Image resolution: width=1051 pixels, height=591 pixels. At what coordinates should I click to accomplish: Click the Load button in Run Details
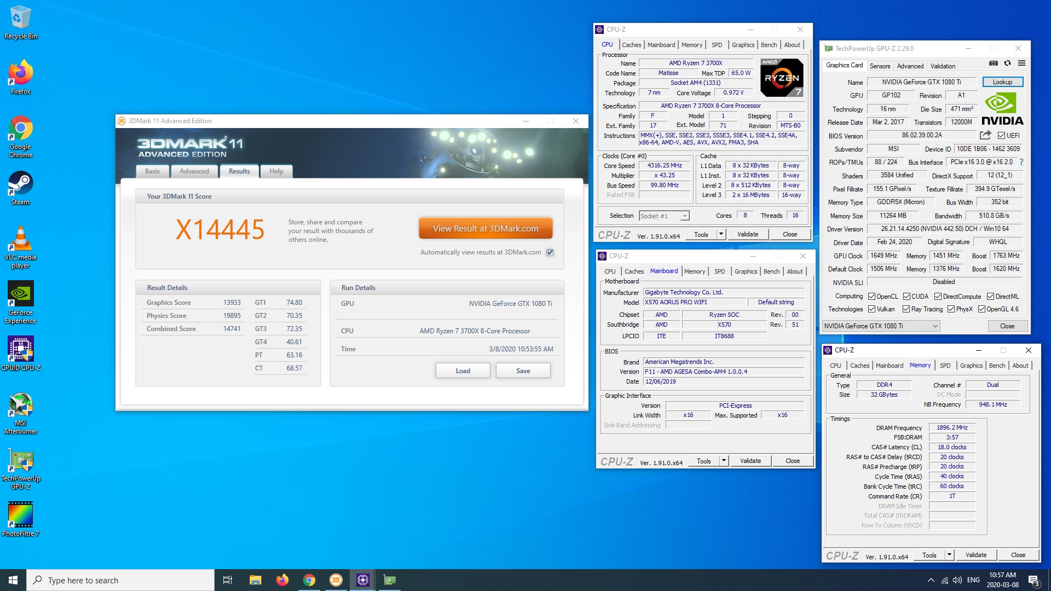click(463, 370)
